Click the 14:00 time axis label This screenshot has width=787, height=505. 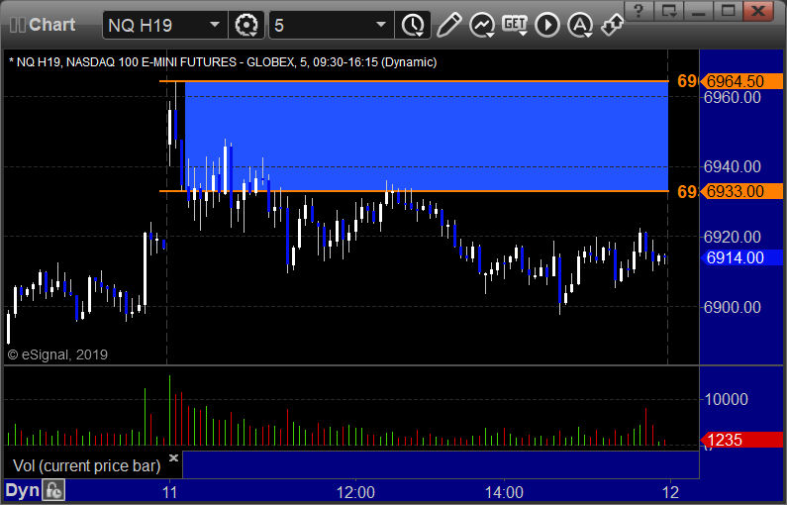point(504,492)
